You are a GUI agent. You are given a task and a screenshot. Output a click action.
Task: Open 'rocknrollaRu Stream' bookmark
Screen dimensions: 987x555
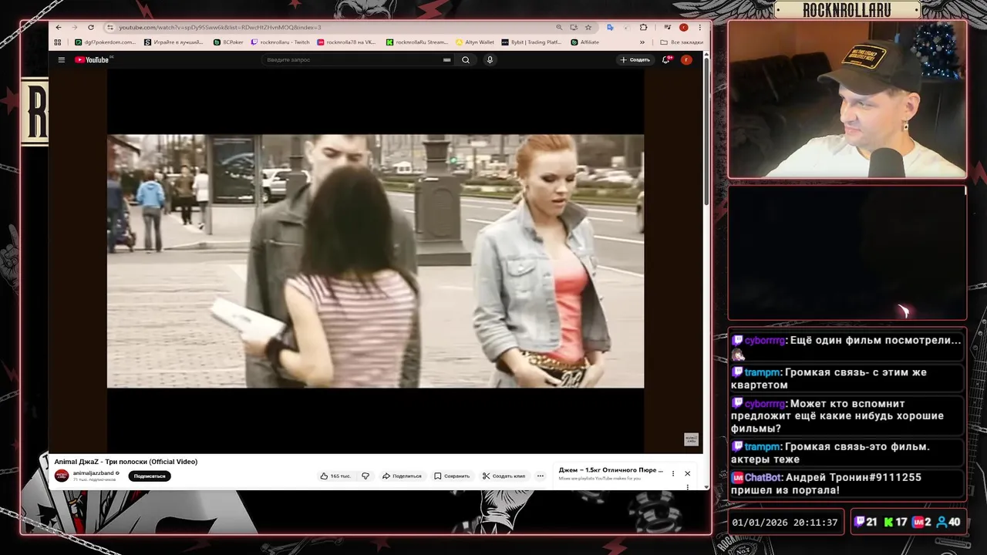tap(416, 42)
